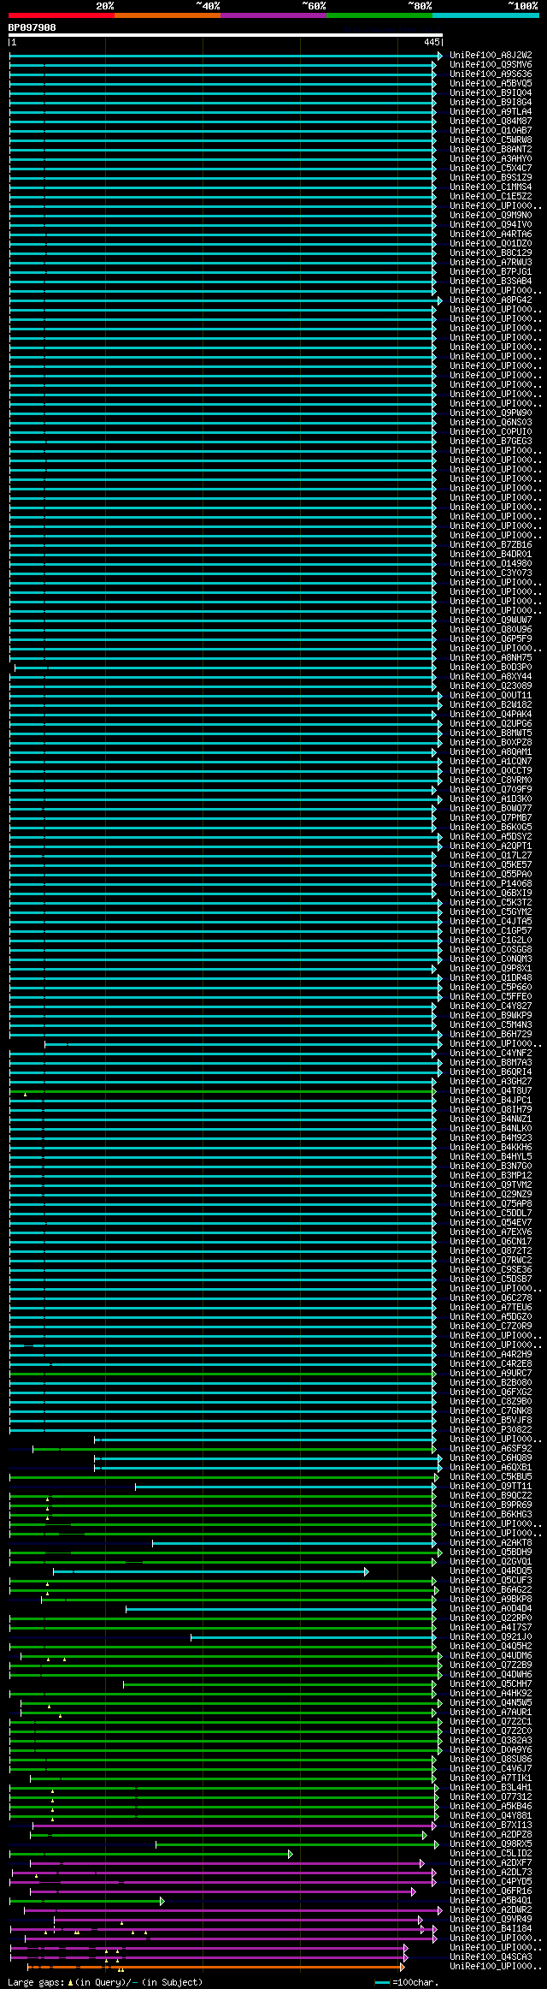
Task: Select the UniRef100_A9URC7 label
Action: (491, 1374)
